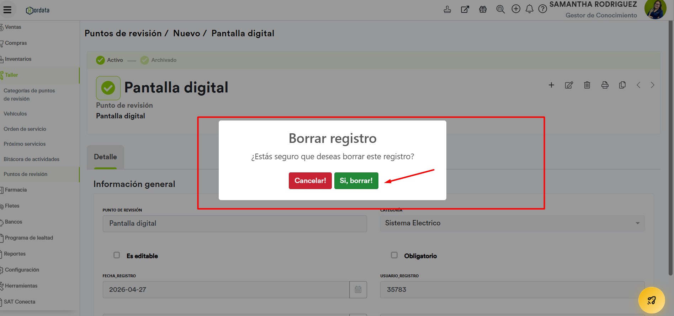Viewport: 674px width, 316px height.
Task: Click the trash delete icon
Action: 587,85
